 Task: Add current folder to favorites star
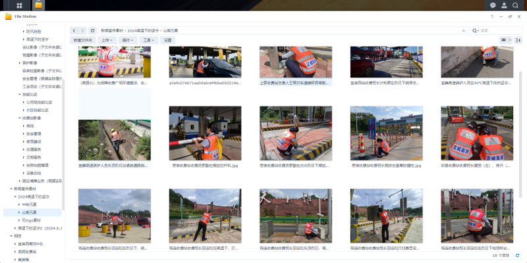464,30
